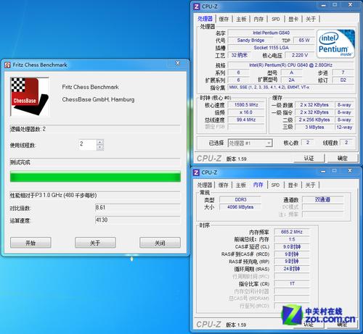Close the lower CPU-Z window
The image size is (363, 334).
[350, 171]
